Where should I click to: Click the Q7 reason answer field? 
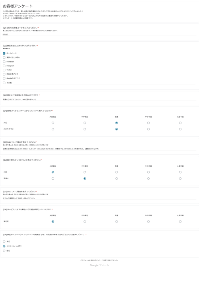(99, 198)
